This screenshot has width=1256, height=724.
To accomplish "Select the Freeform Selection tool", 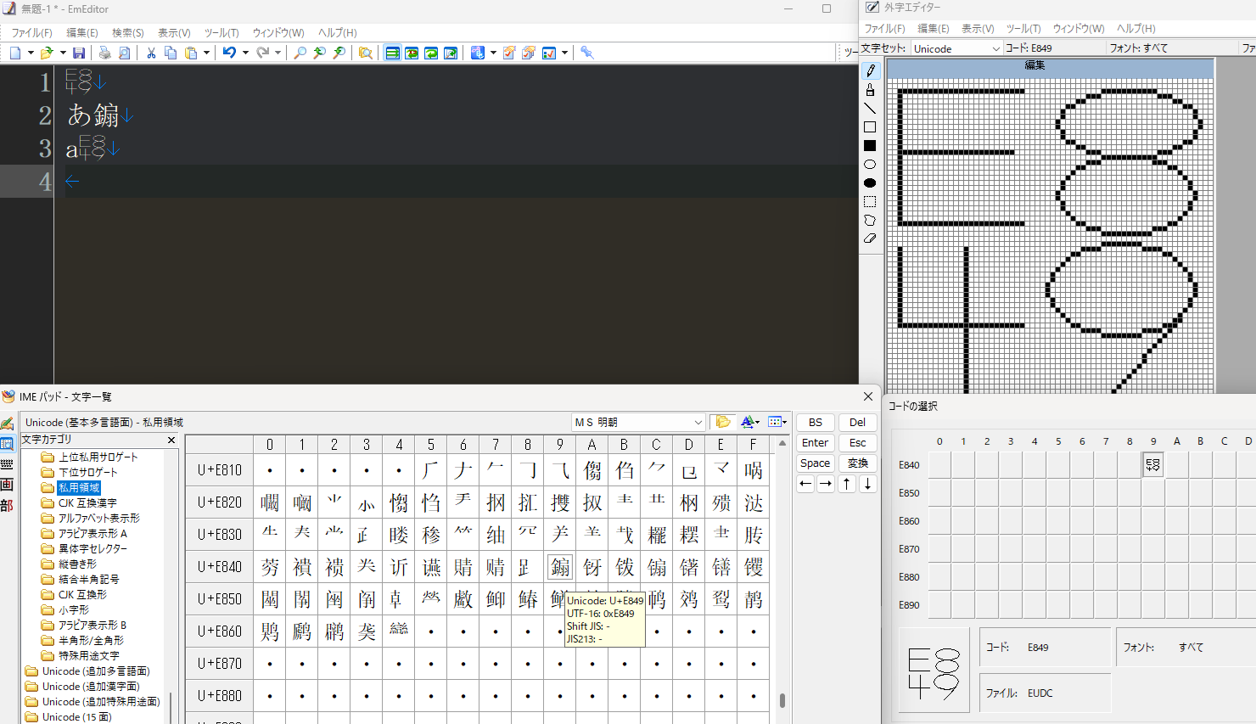I will [x=870, y=220].
